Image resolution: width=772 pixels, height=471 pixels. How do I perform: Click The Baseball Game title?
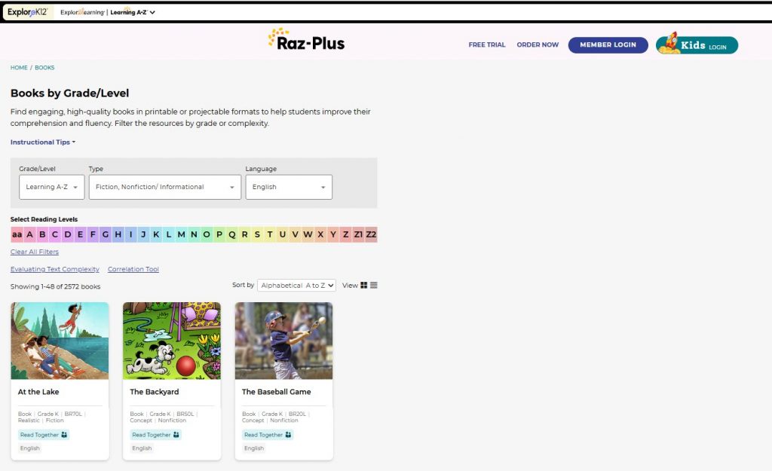point(276,393)
